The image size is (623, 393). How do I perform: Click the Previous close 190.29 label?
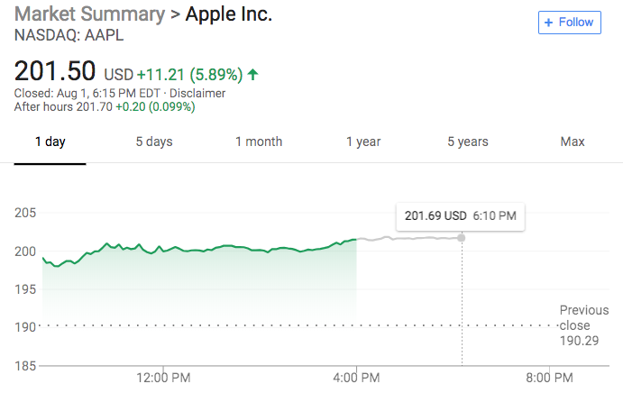pos(583,324)
